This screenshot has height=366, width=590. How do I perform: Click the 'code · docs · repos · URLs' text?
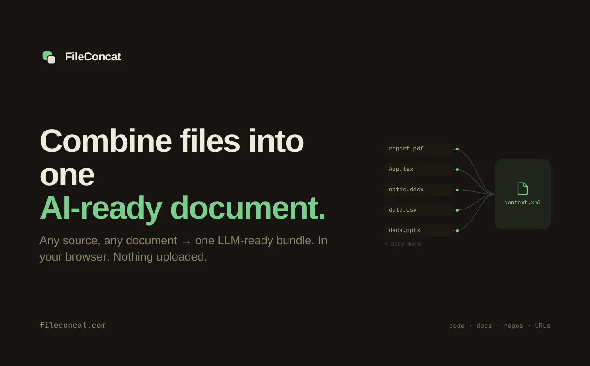499,326
